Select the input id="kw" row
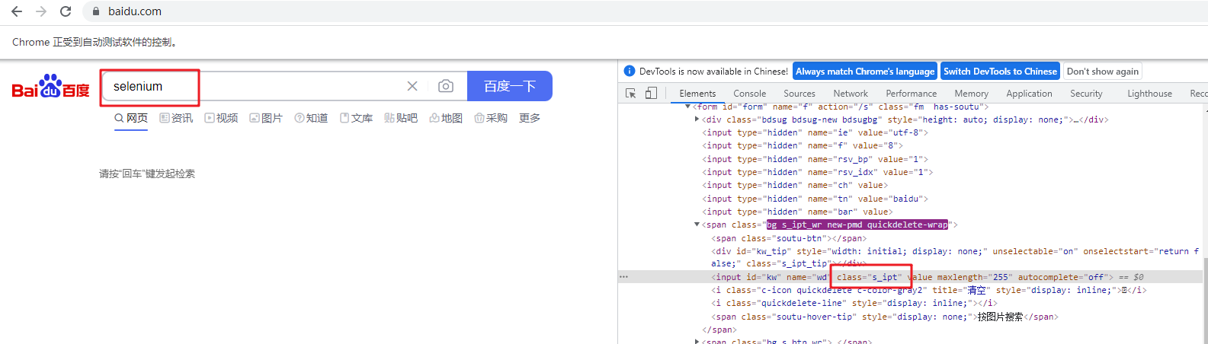1208x344 pixels. pos(911,277)
